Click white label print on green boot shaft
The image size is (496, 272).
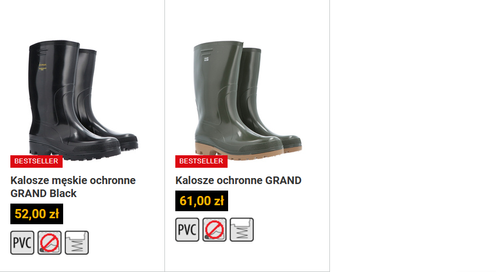tap(206, 59)
